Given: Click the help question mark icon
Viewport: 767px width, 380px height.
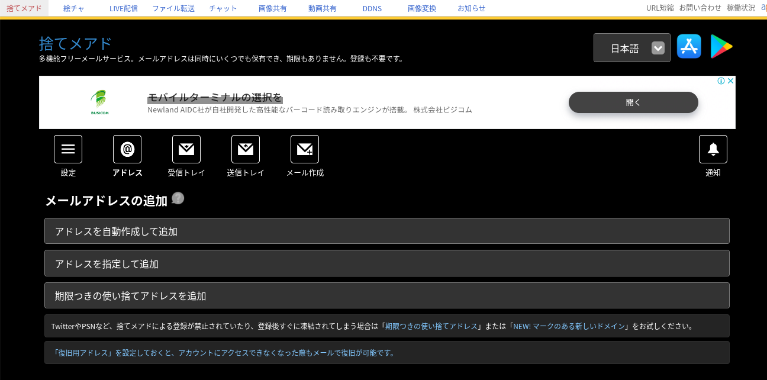Looking at the screenshot, I should [178, 199].
